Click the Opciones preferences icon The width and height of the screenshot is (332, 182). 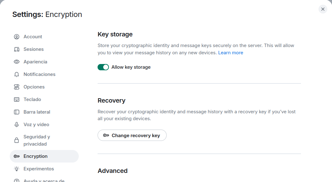coord(17,87)
